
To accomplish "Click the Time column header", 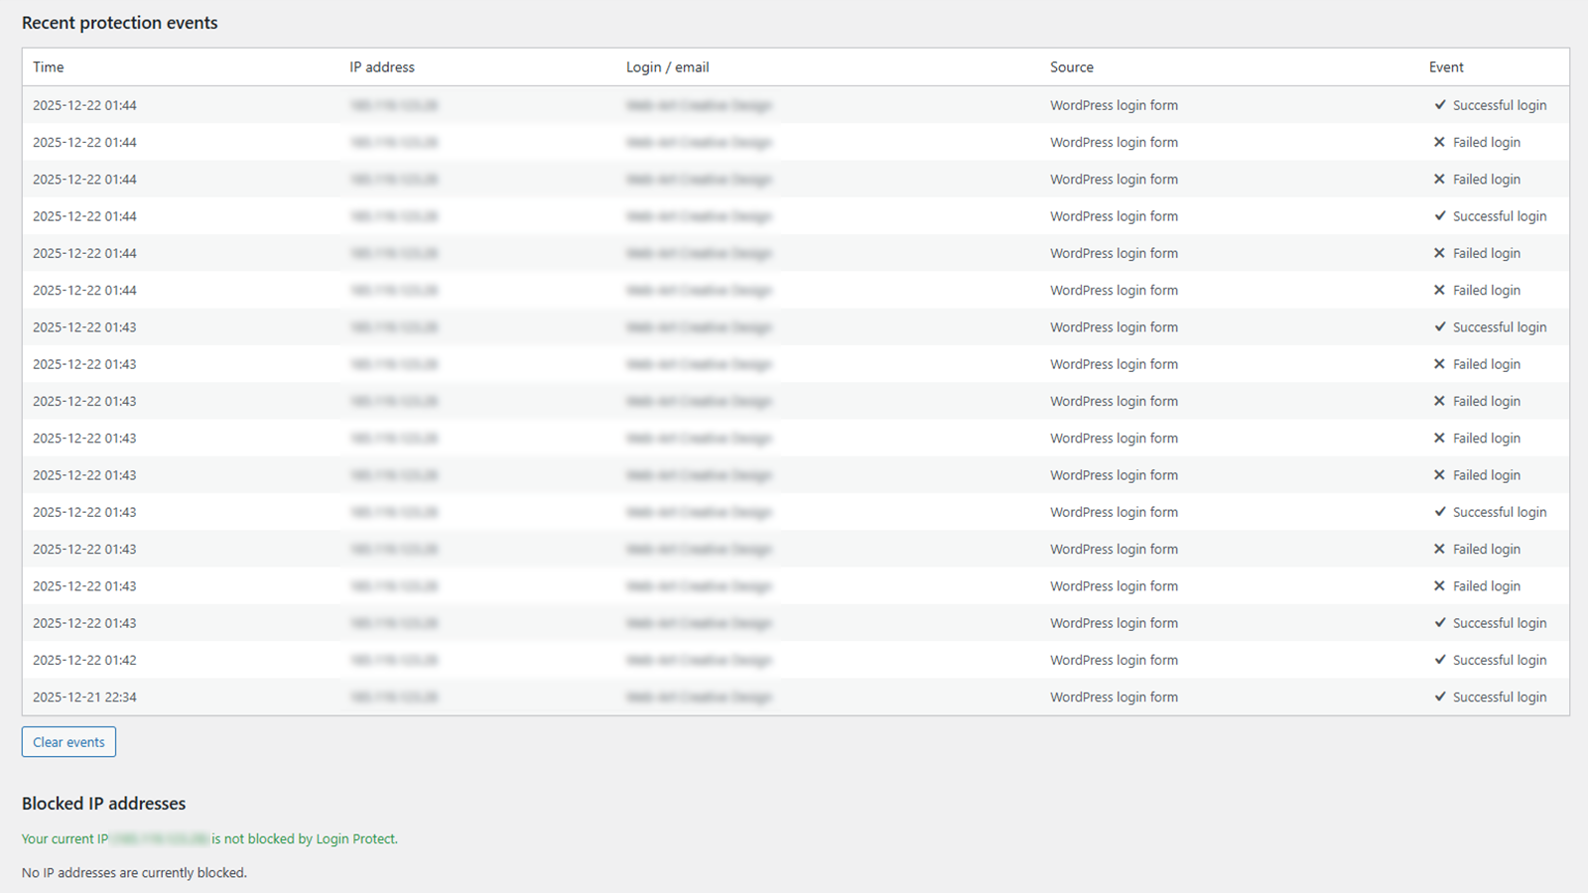I will (48, 66).
